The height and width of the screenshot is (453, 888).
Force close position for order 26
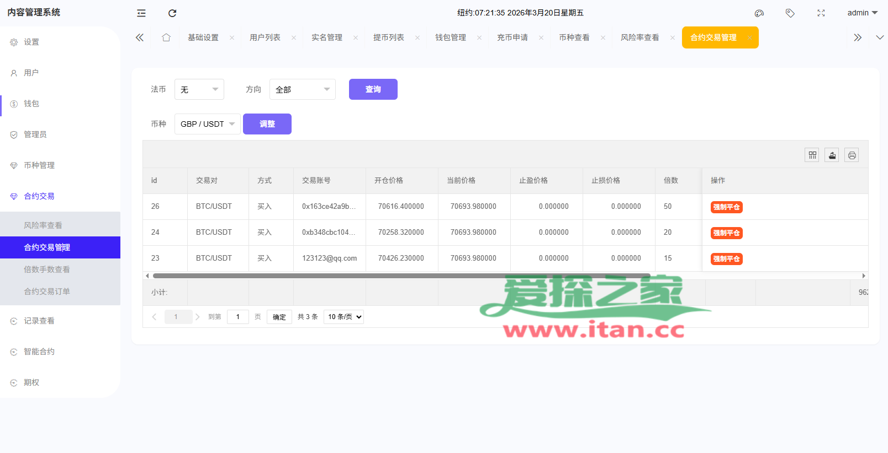click(x=727, y=207)
